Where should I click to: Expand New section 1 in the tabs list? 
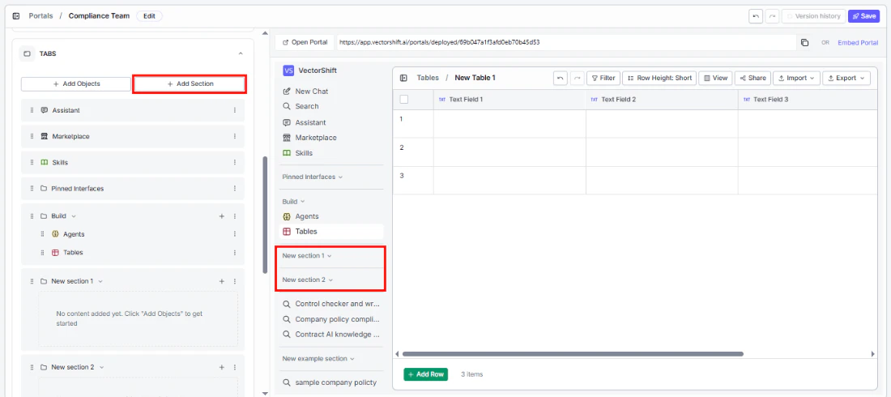coord(100,281)
